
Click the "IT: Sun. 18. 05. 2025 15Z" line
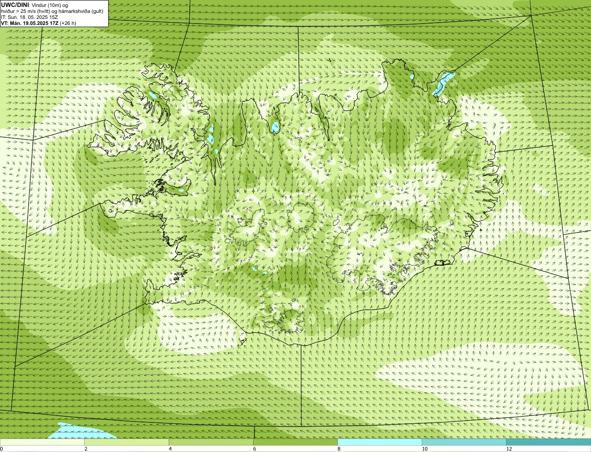click(30, 17)
